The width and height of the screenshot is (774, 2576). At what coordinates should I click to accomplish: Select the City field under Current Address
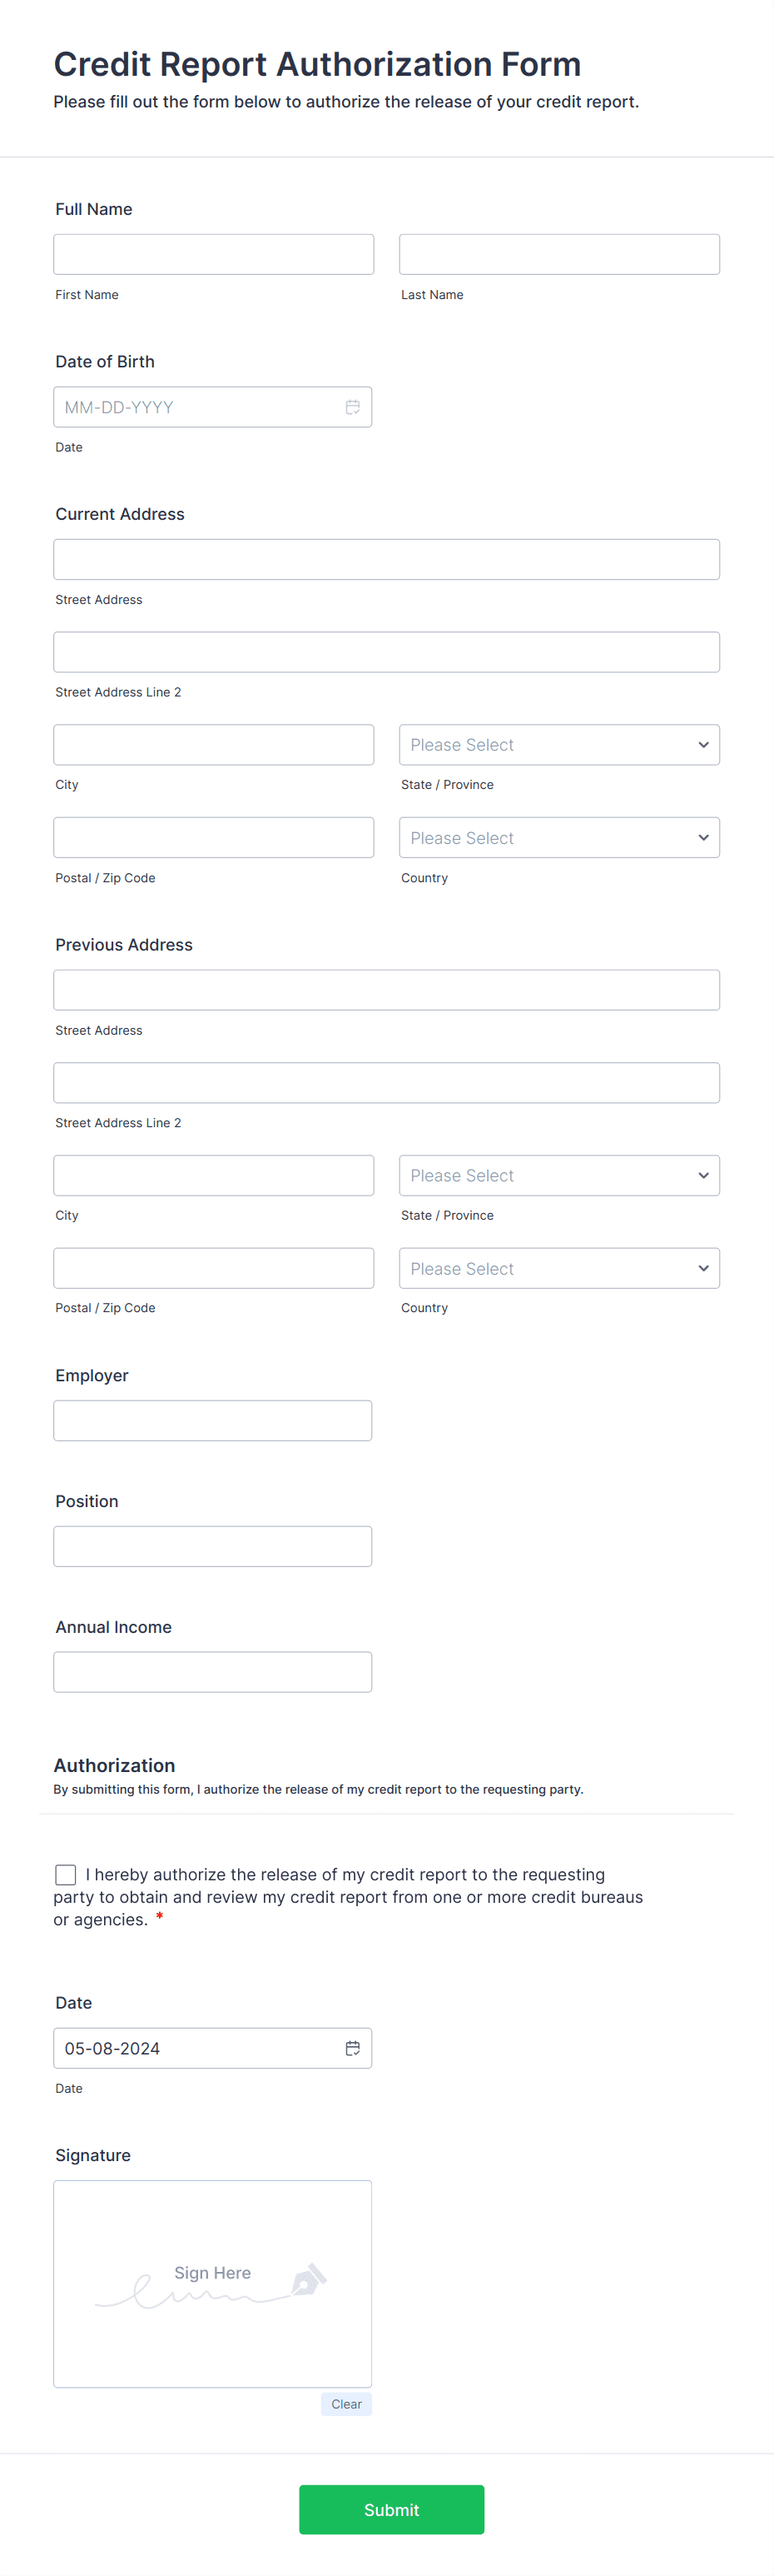click(213, 744)
